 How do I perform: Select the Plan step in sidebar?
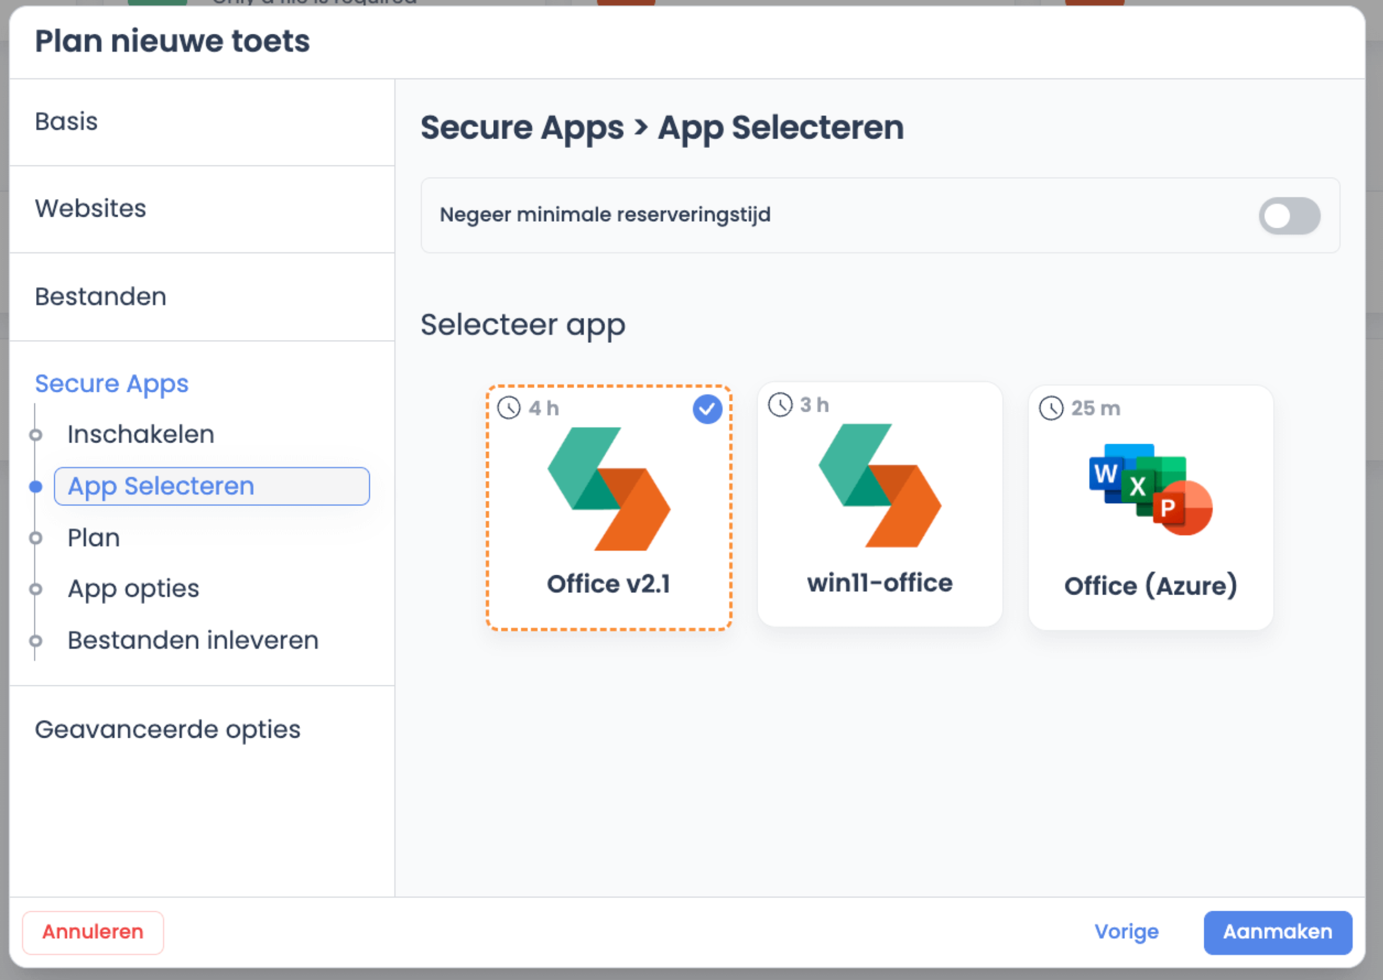94,537
